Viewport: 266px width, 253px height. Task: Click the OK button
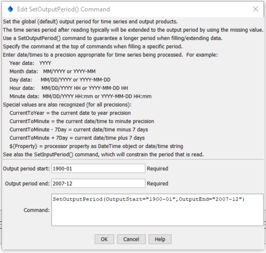click(104, 239)
